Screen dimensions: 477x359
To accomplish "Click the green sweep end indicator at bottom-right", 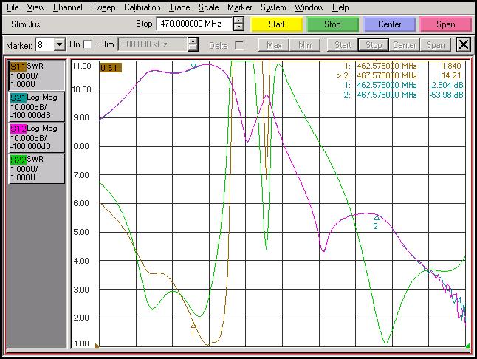I will coord(468,345).
